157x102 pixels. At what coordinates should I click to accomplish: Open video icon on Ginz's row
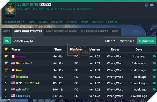point(154,70)
